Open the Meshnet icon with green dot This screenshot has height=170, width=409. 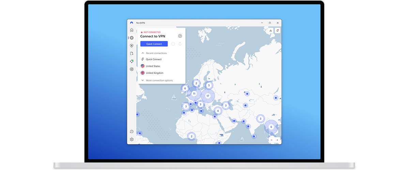[132, 61]
